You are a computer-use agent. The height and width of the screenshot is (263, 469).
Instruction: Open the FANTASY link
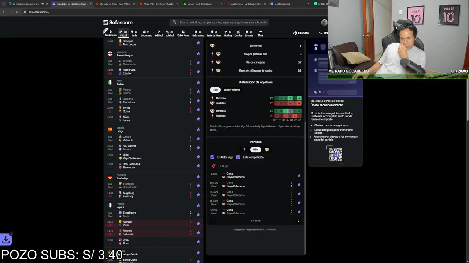click(302, 33)
